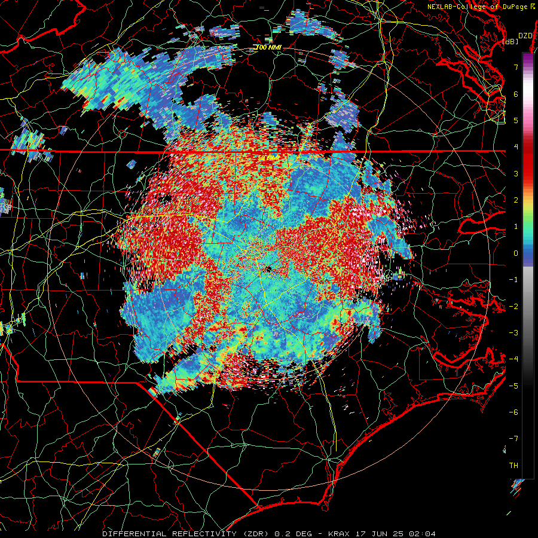The image size is (538, 538).
Task: Click the 1 value on color scale
Action: click(516, 227)
